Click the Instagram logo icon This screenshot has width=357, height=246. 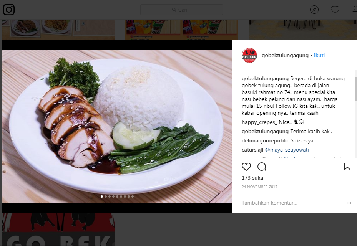[9, 10]
